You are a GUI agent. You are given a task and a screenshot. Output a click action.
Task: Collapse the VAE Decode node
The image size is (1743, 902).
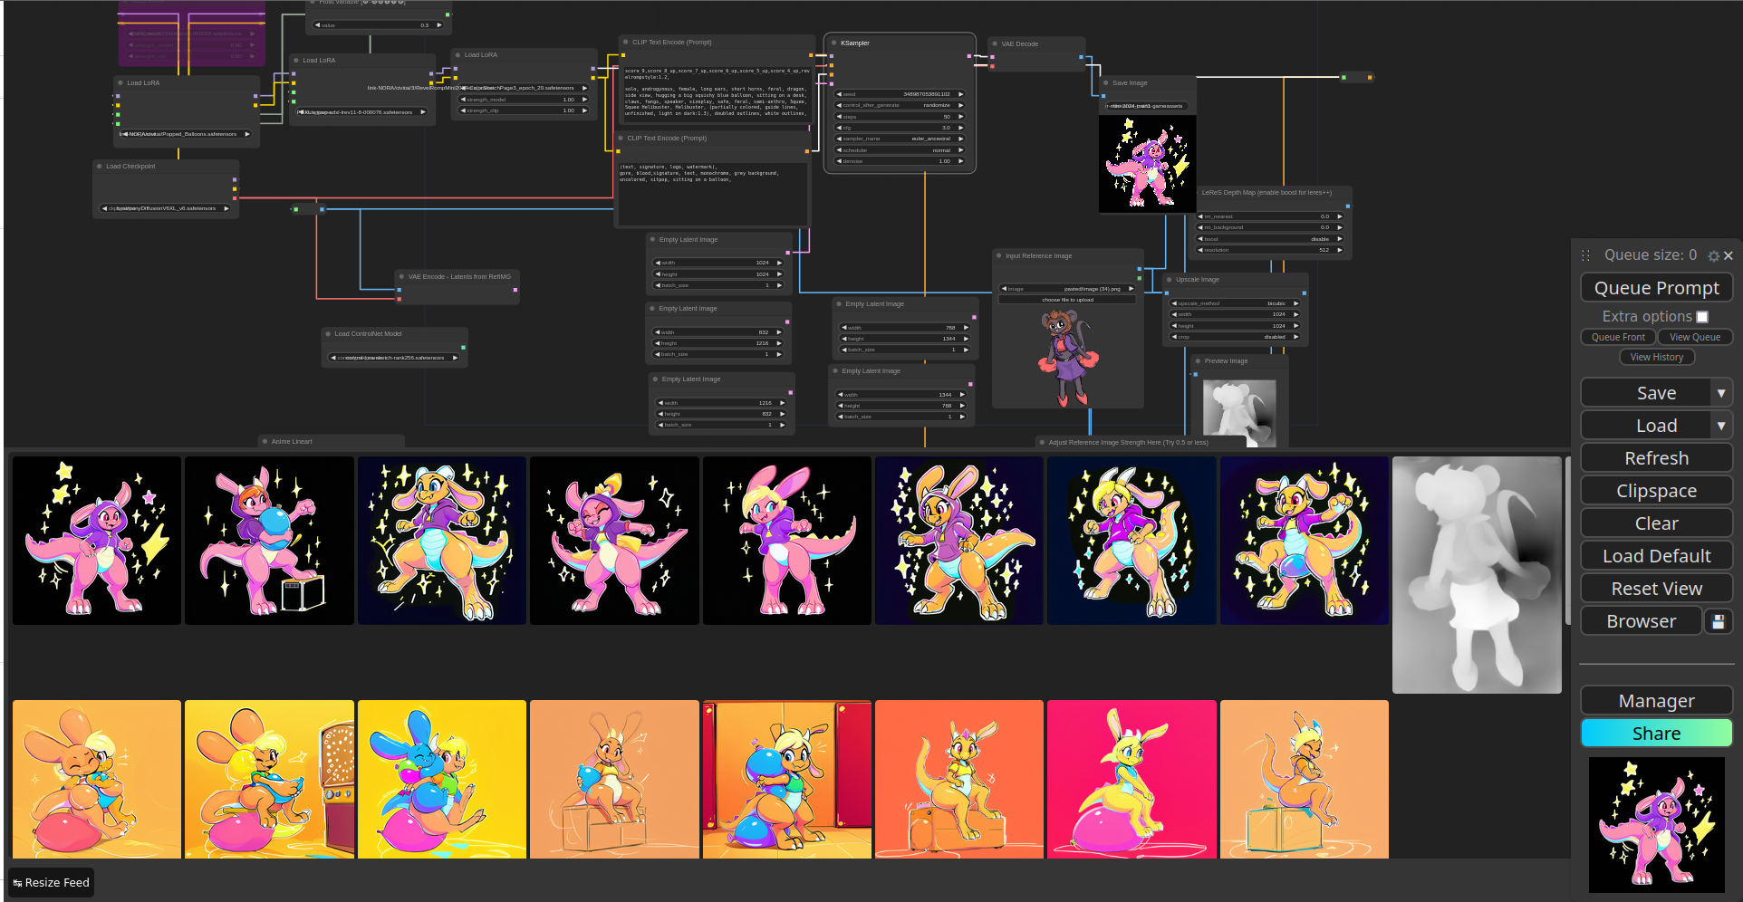pyautogui.click(x=995, y=44)
